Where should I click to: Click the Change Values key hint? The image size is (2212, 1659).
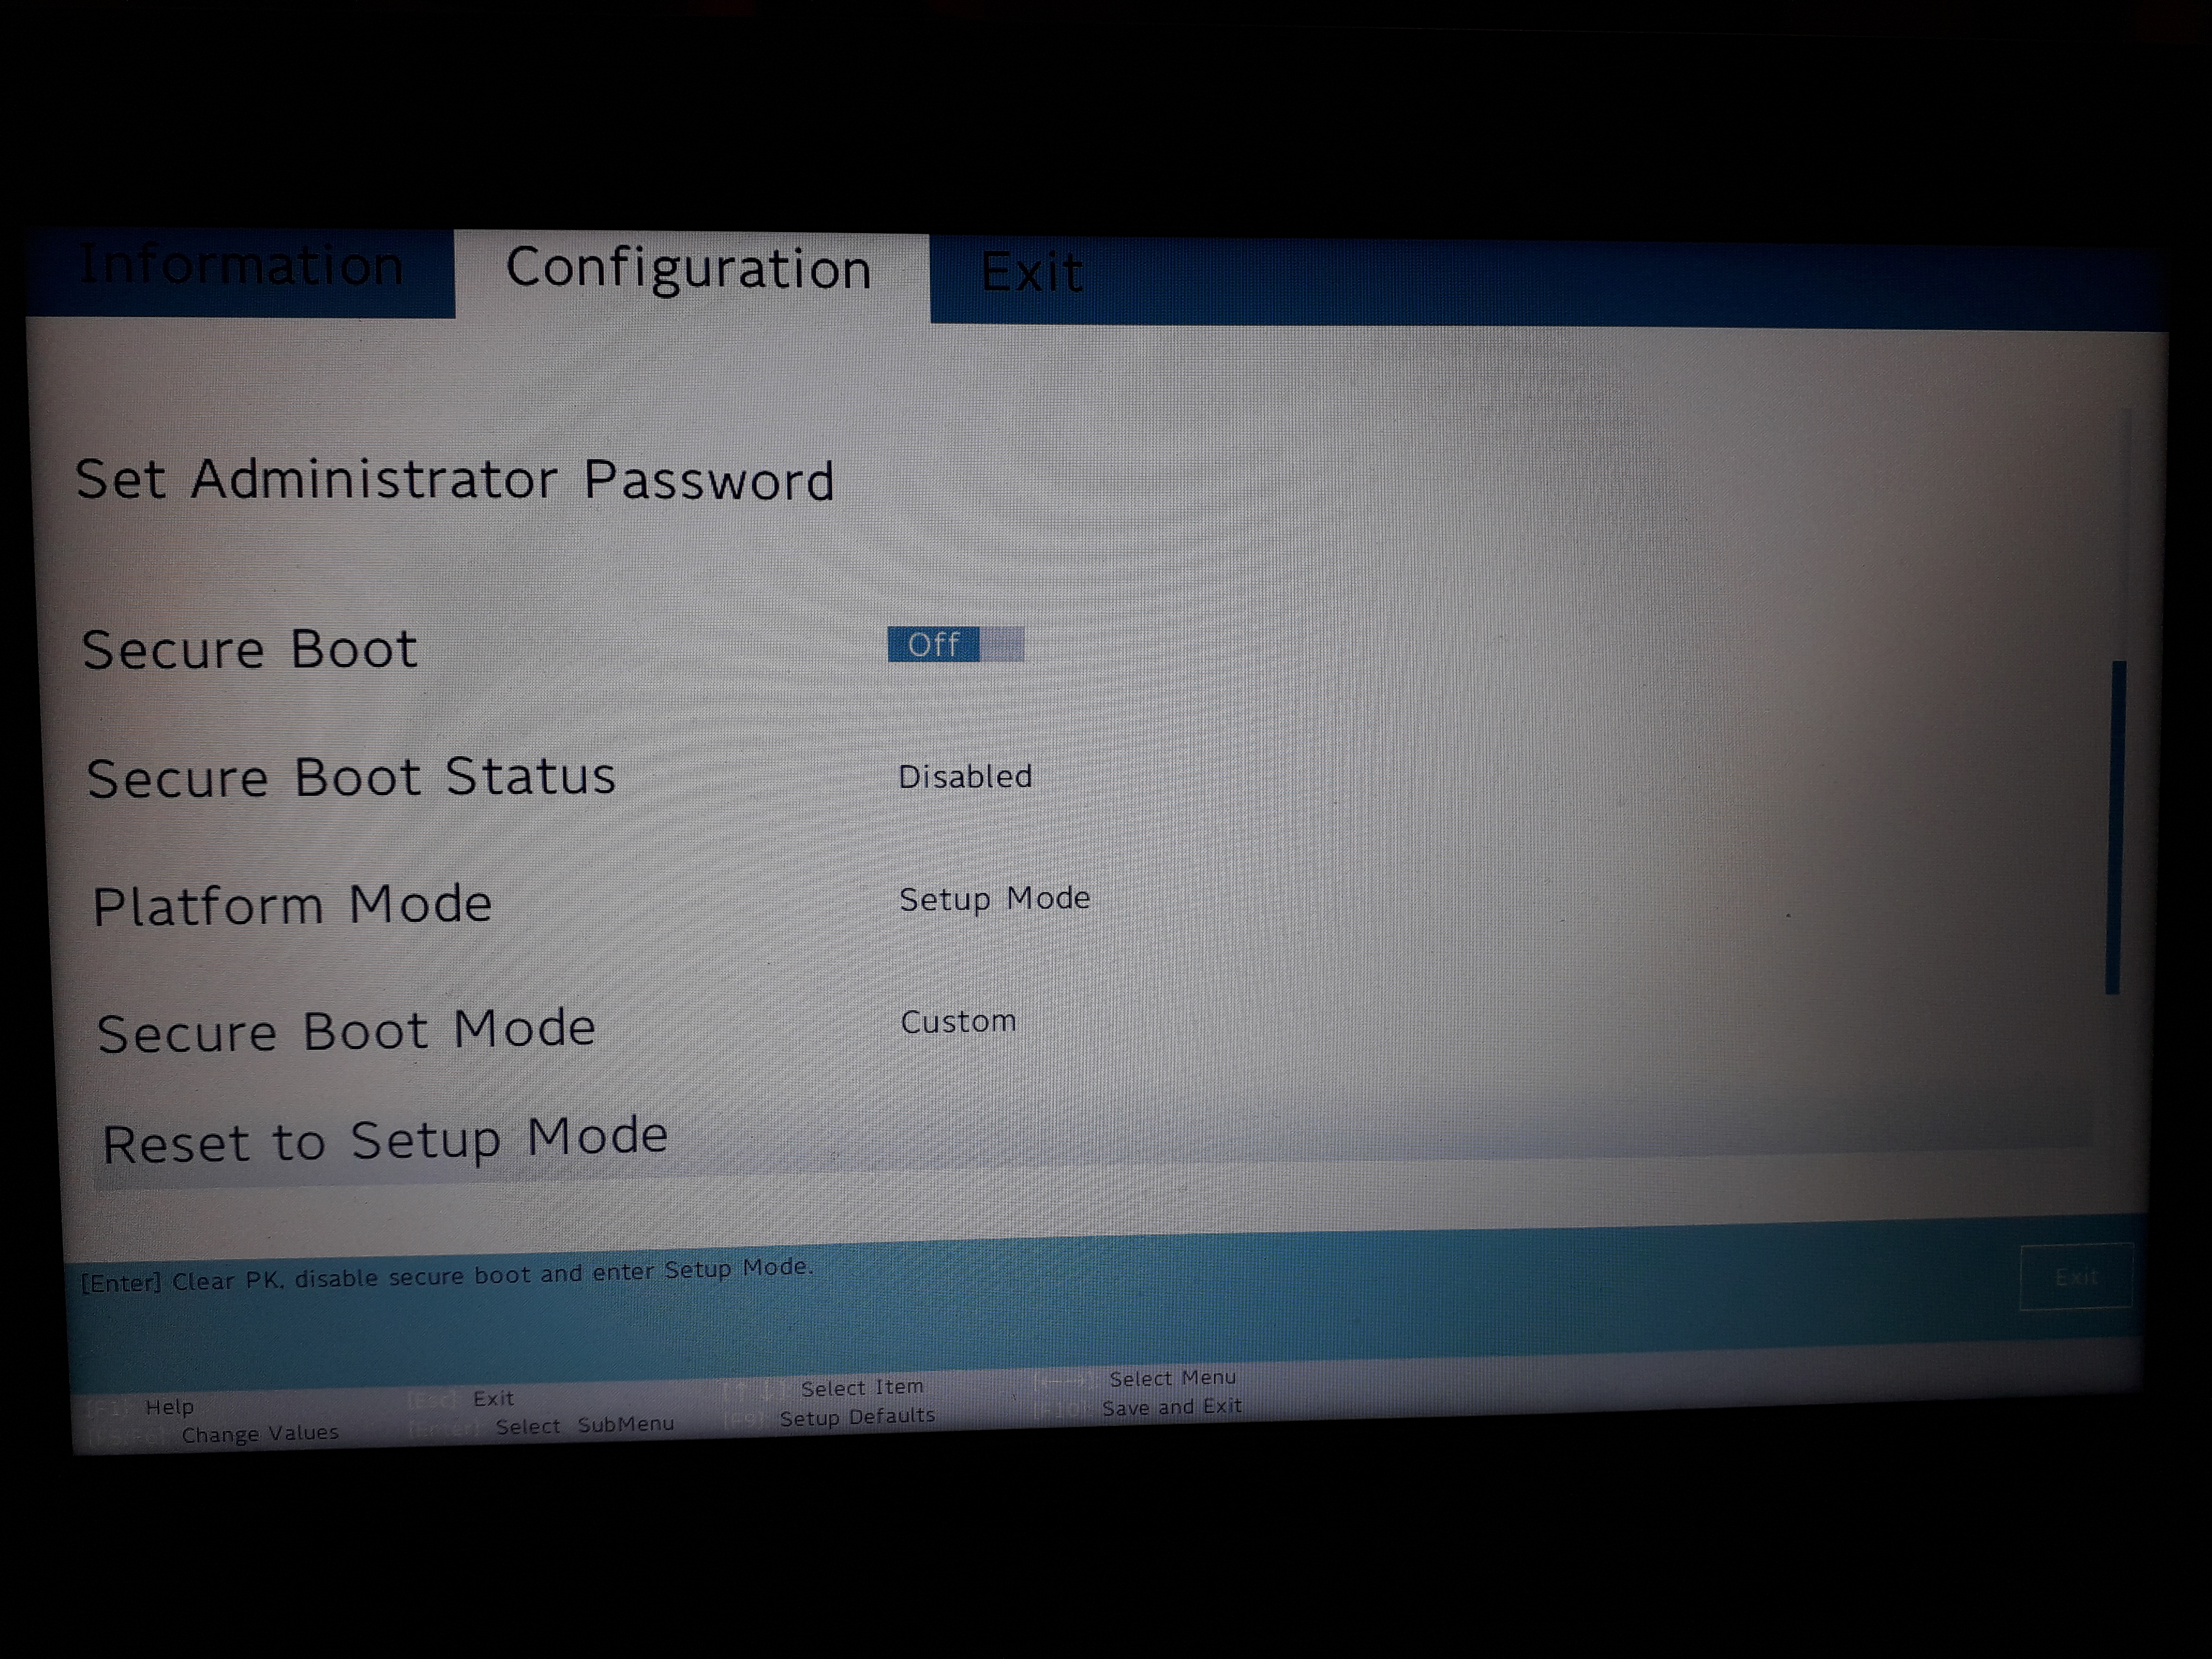tap(259, 1434)
